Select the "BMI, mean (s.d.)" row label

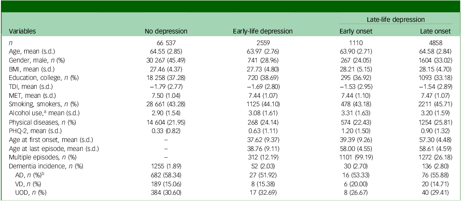coord(28,68)
